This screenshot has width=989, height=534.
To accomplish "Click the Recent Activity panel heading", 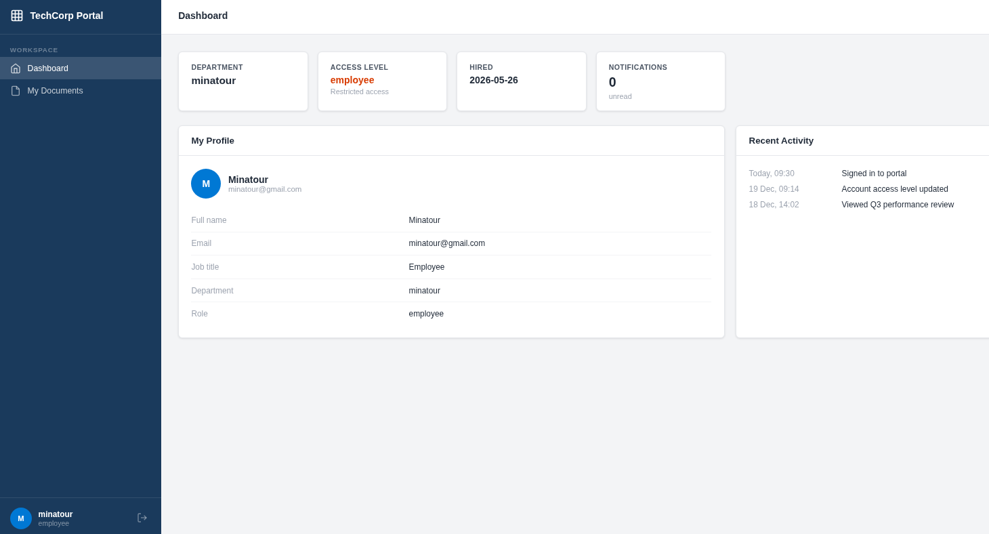I will [781, 141].
